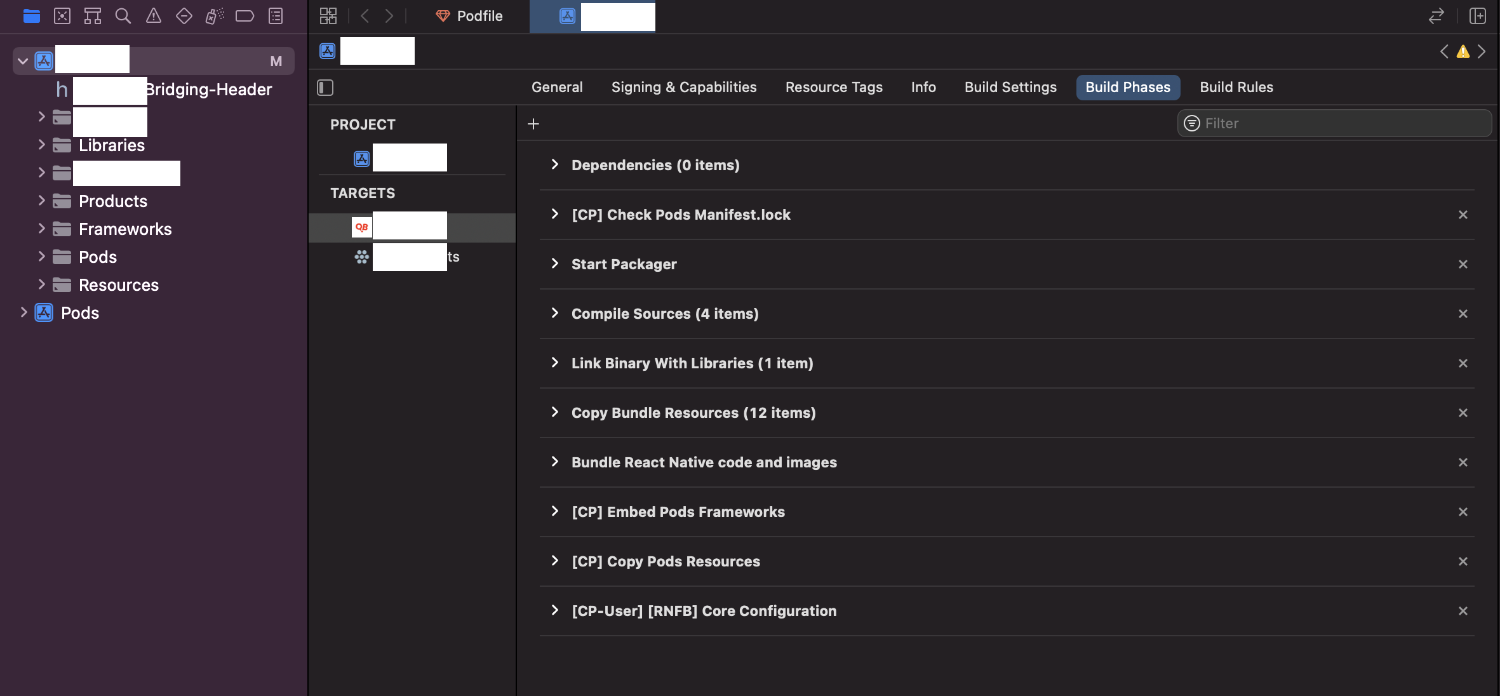Select the Bridging-Header file
The height and width of the screenshot is (696, 1500).
click(208, 90)
